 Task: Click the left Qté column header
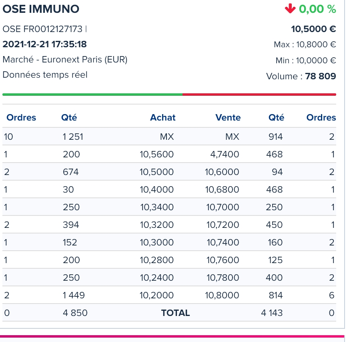69,117
